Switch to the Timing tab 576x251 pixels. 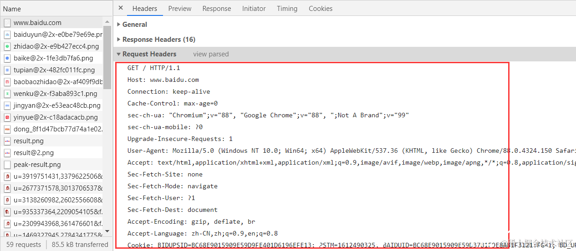coord(287,8)
